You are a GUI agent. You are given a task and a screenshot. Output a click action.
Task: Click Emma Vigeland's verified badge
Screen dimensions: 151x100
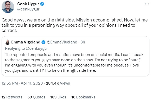pos(43,42)
